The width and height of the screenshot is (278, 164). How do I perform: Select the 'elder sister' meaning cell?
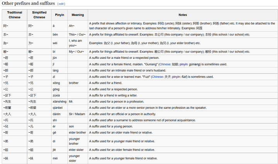point(78,150)
